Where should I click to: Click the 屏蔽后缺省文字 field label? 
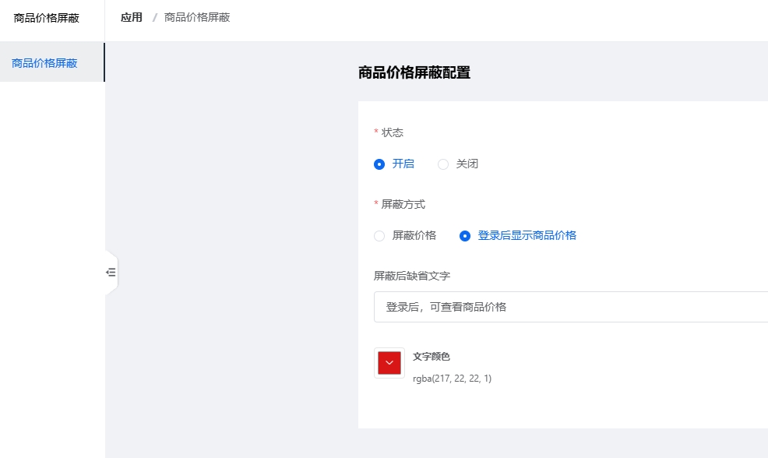(x=412, y=276)
